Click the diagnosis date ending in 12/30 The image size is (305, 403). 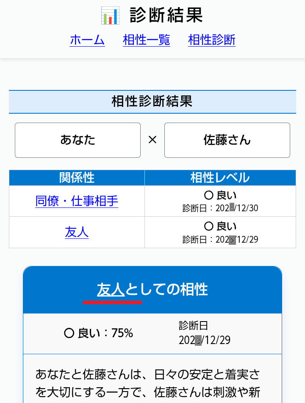(220, 208)
